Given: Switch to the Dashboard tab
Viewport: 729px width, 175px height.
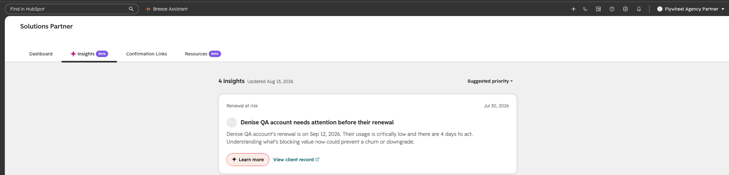Looking at the screenshot, I should 41,54.
